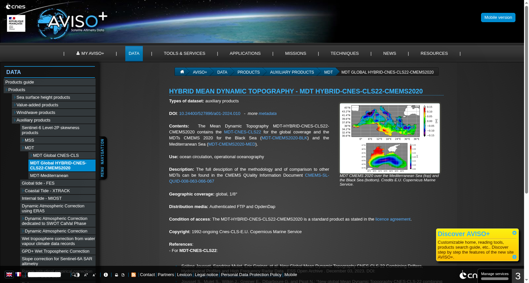529x283 pixels.
Task: Switch site language to English flag
Action: pos(9,274)
